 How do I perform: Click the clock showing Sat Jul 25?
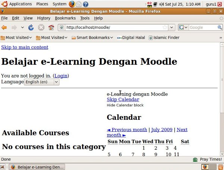(183, 4)
